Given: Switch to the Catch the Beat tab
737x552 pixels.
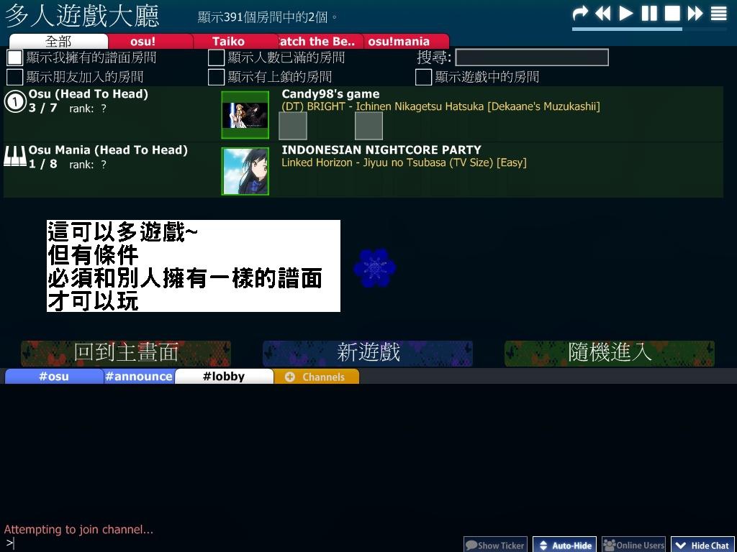Looking at the screenshot, I should pyautogui.click(x=317, y=41).
